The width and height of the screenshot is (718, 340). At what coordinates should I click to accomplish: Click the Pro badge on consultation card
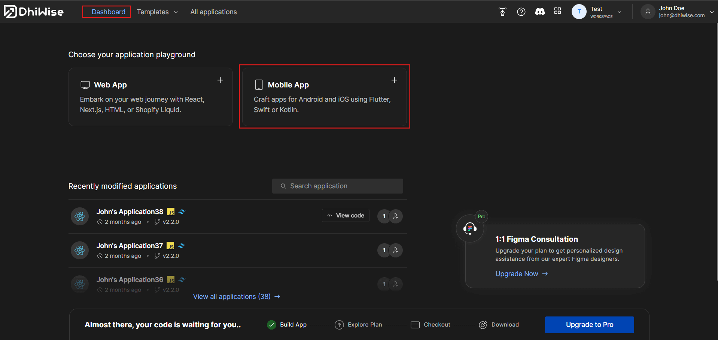click(481, 216)
